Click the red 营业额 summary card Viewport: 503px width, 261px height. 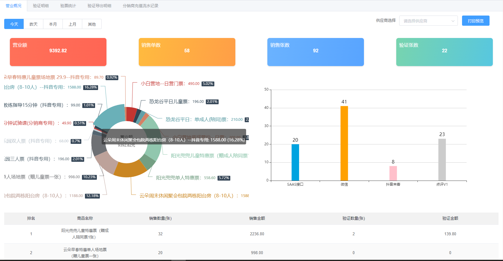pos(58,52)
